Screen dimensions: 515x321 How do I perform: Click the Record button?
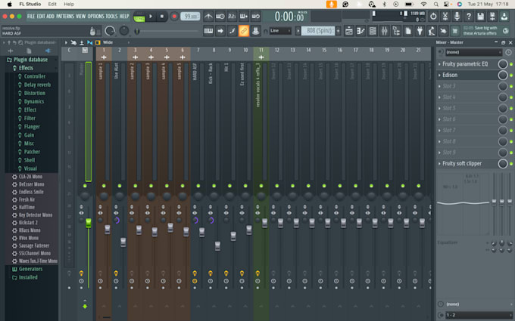click(174, 17)
